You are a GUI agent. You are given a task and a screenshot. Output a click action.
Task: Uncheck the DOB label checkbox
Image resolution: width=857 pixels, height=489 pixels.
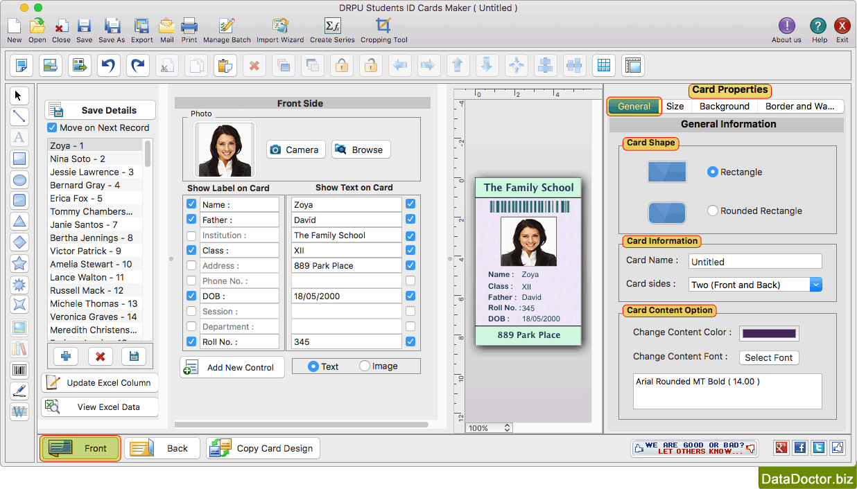(191, 296)
